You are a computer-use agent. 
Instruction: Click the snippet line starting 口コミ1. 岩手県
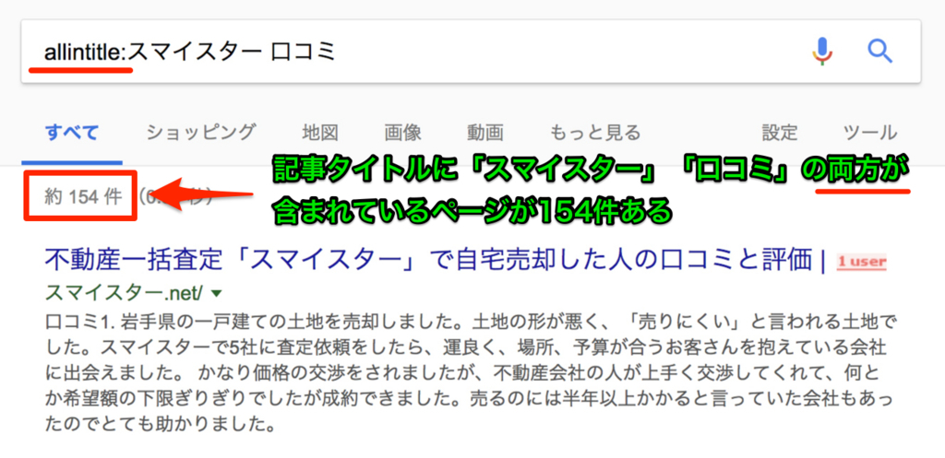click(x=471, y=322)
